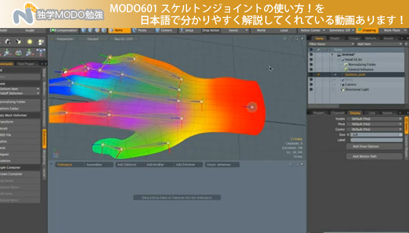Click the dome-shaped deformer icon in left toolbar
409x233 pixels.
point(19,53)
